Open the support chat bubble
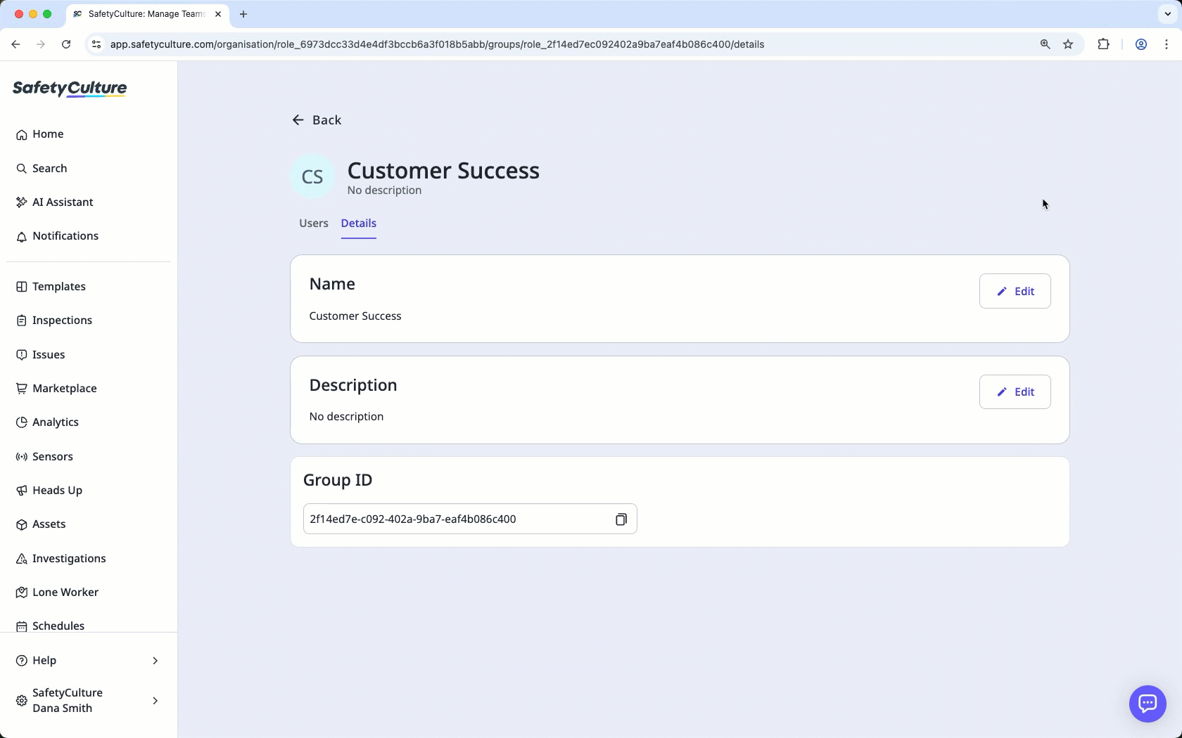The width and height of the screenshot is (1182, 738). pyautogui.click(x=1148, y=704)
